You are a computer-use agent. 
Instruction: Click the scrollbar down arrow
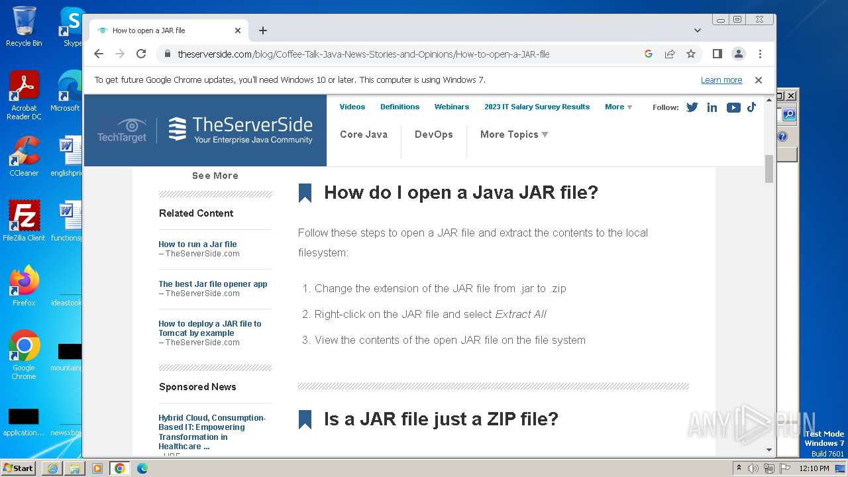(x=769, y=450)
